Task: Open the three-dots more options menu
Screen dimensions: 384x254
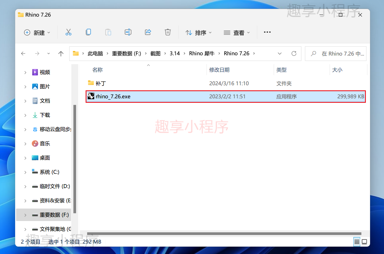Action: (x=267, y=32)
